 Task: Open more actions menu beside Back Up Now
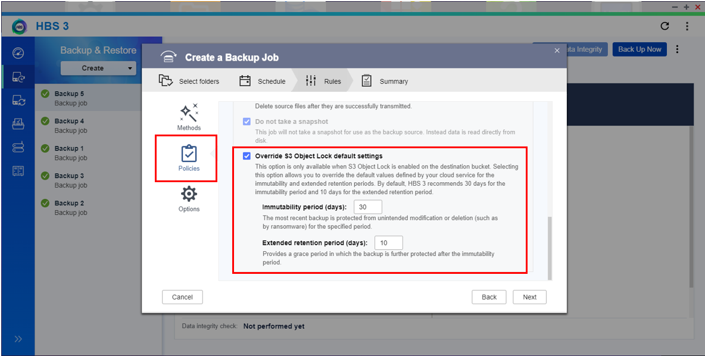coord(677,49)
